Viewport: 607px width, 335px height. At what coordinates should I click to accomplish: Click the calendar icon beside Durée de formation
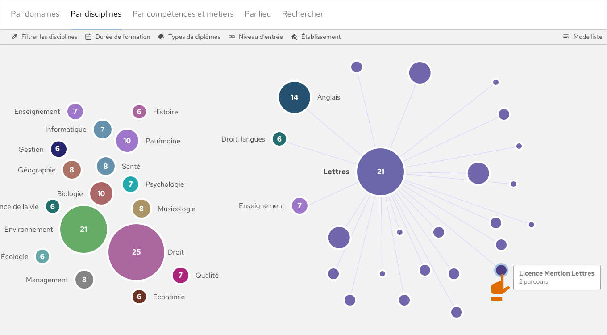tap(88, 37)
